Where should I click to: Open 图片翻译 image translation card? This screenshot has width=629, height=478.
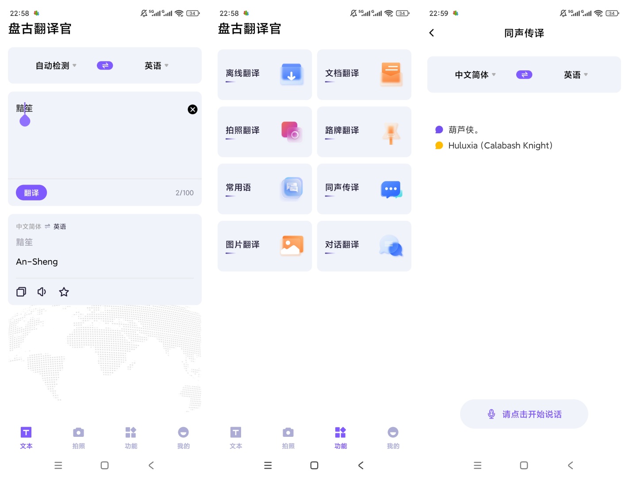(x=265, y=246)
